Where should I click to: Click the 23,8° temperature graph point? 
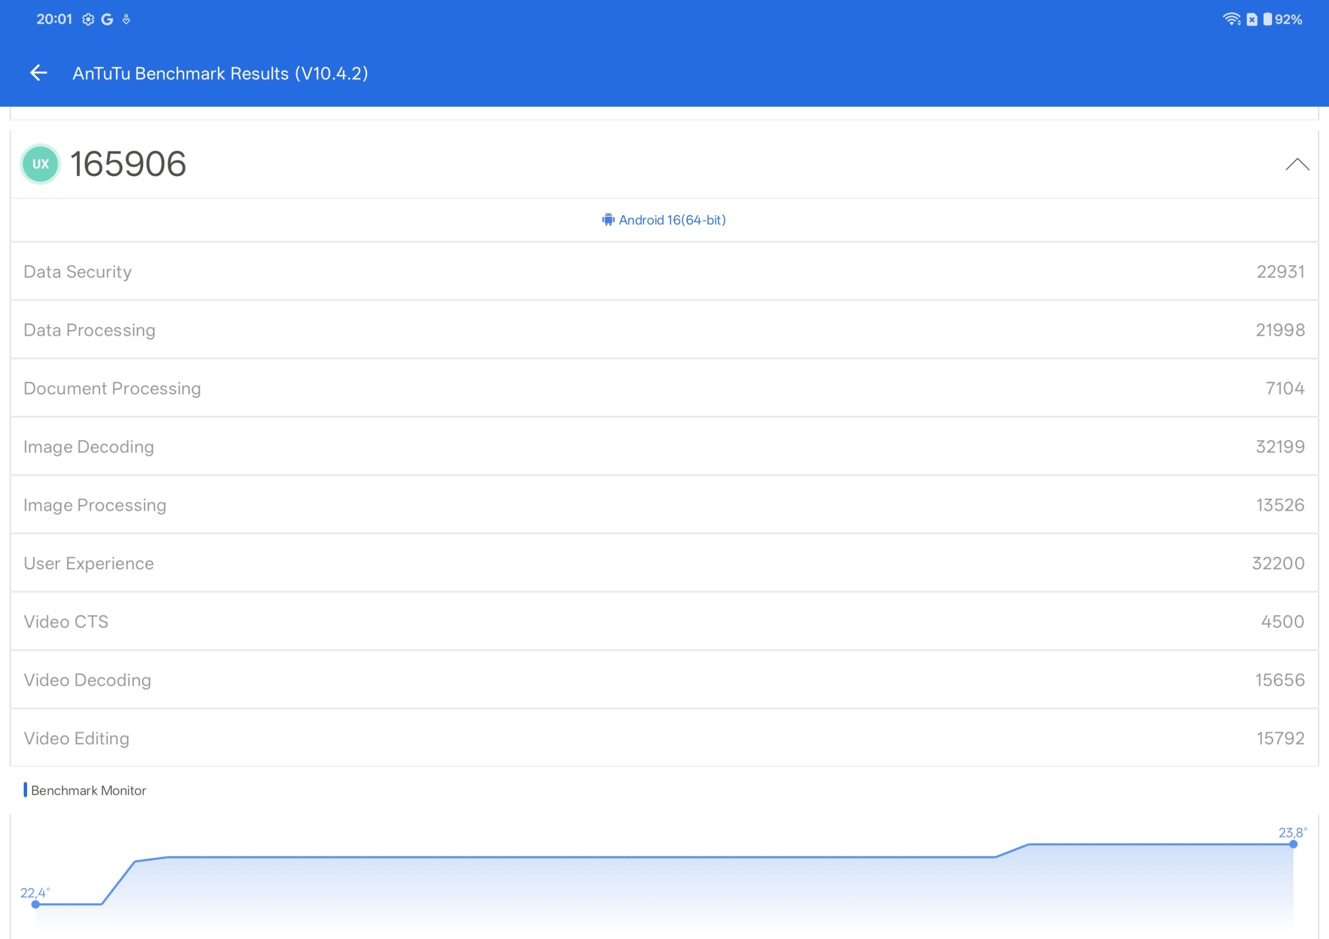point(1293,844)
